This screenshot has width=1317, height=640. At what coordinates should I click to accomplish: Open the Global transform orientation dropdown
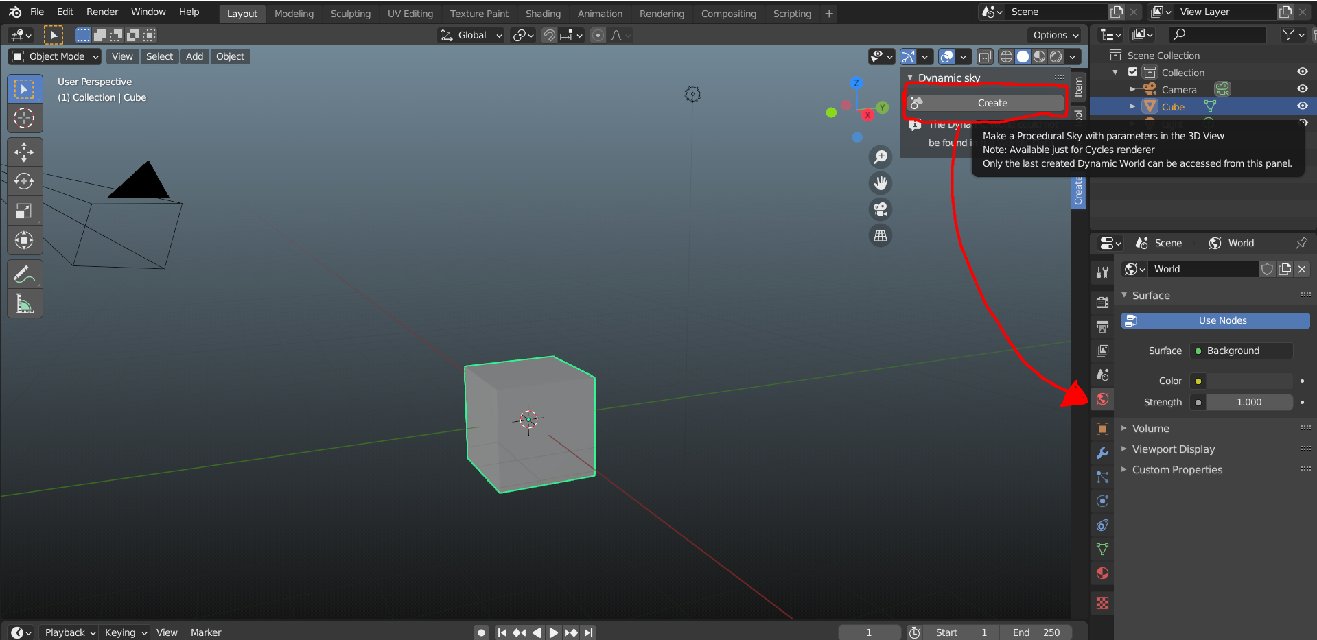pos(471,35)
